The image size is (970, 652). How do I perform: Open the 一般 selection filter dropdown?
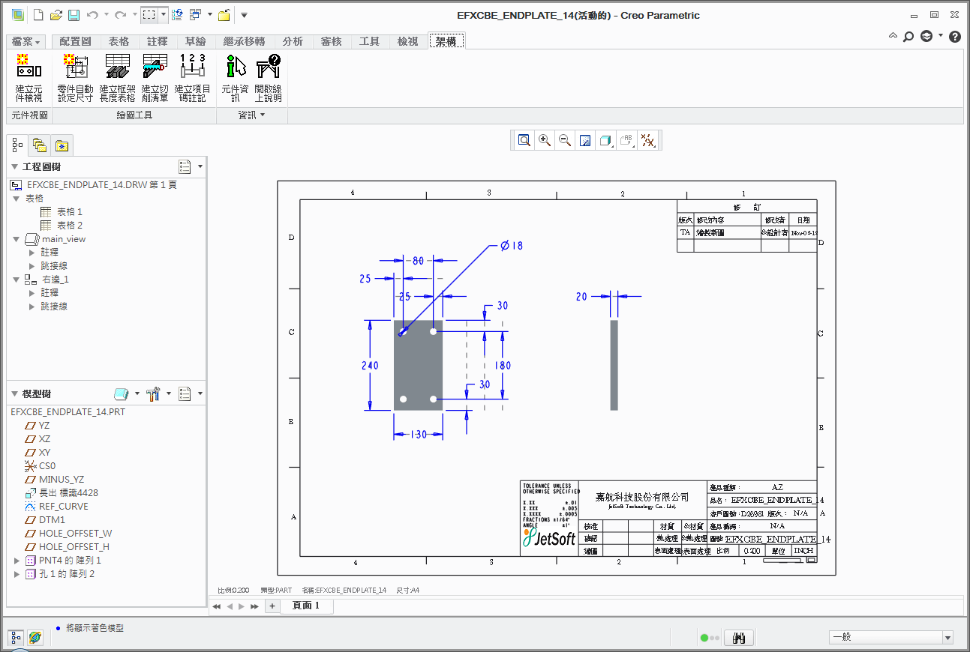point(947,638)
